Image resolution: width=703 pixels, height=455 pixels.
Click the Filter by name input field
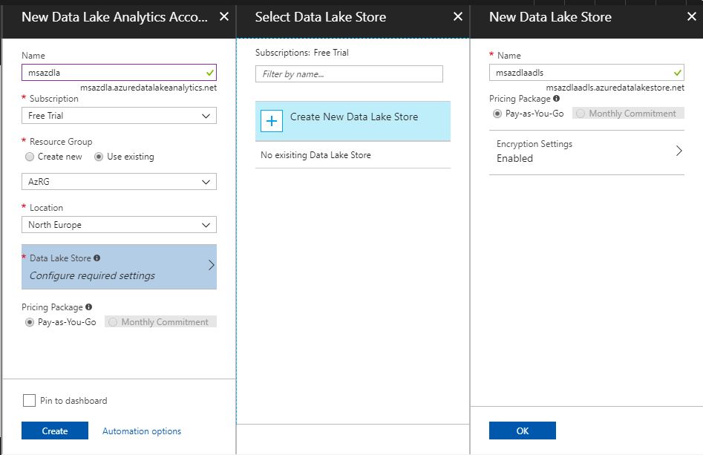349,73
